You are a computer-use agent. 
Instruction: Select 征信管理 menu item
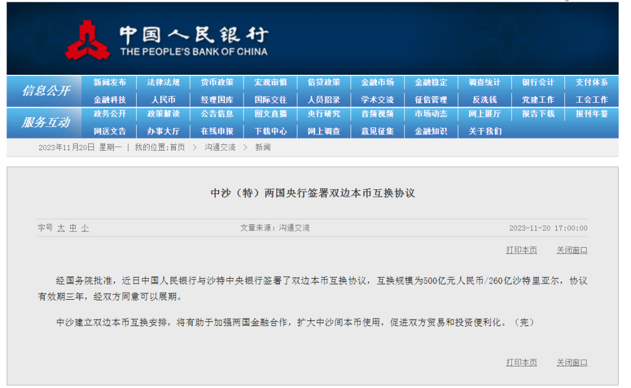(431, 99)
